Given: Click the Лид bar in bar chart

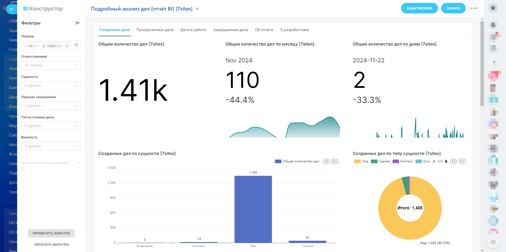Looking at the screenshot, I should 253,209.
